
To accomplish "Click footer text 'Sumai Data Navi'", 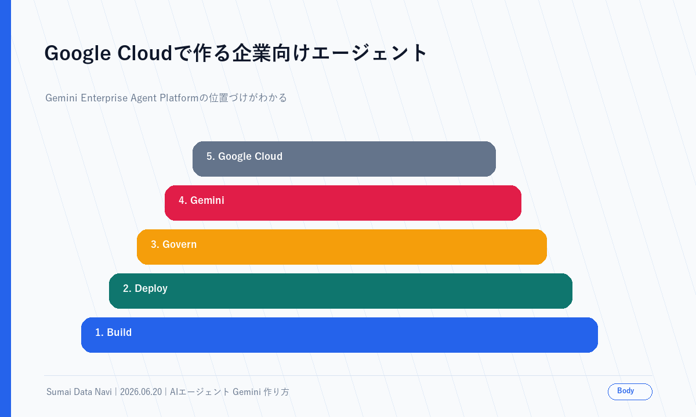I will [79, 392].
